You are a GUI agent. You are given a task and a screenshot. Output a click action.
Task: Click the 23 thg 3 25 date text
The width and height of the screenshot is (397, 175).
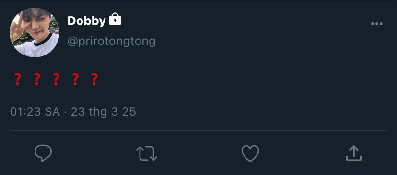pyautogui.click(x=103, y=112)
